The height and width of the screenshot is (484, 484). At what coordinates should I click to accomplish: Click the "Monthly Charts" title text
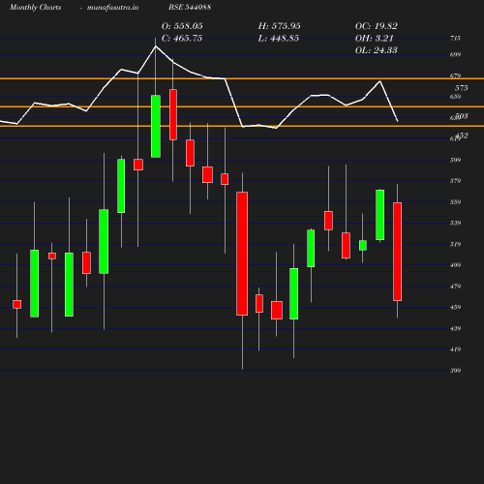[x=35, y=7]
